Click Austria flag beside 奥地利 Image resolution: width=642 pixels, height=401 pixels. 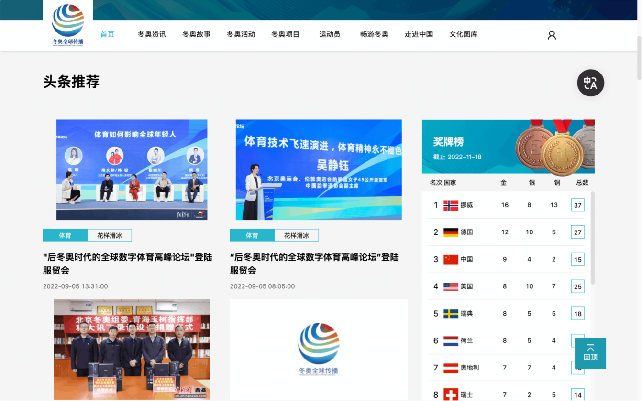click(x=451, y=368)
